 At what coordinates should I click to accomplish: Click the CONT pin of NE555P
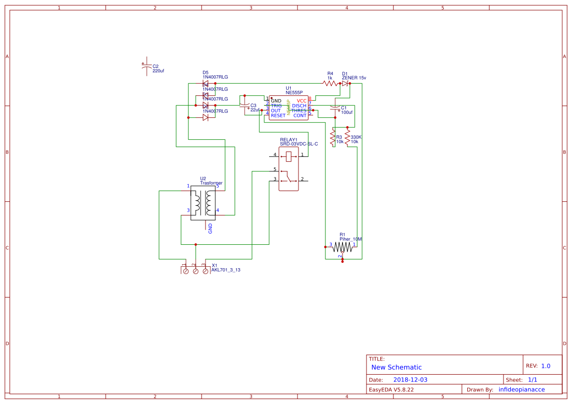300,115
